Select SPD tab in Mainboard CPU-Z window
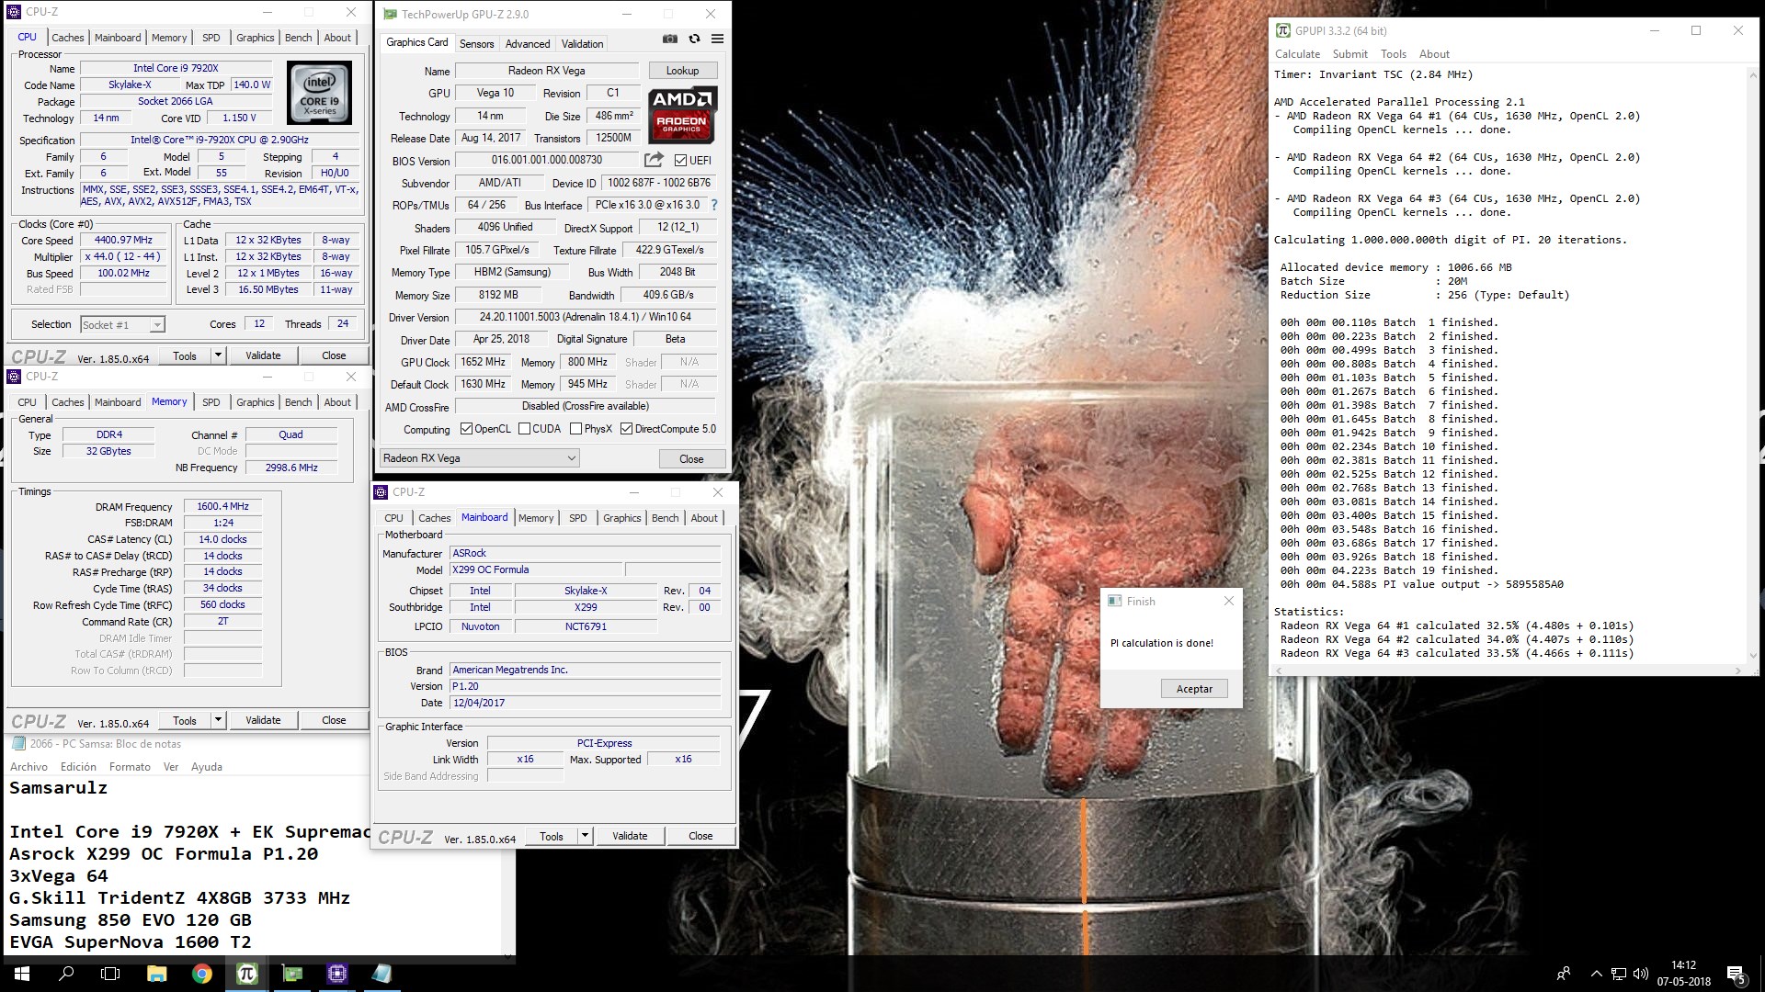Image resolution: width=1765 pixels, height=992 pixels. 577,518
